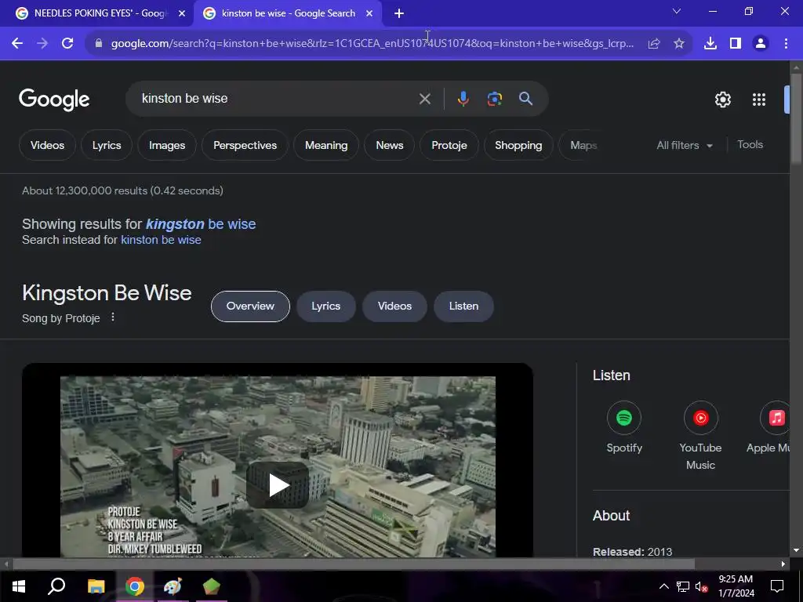The width and height of the screenshot is (803, 602).
Task: Go back to previous page
Action: (x=17, y=44)
